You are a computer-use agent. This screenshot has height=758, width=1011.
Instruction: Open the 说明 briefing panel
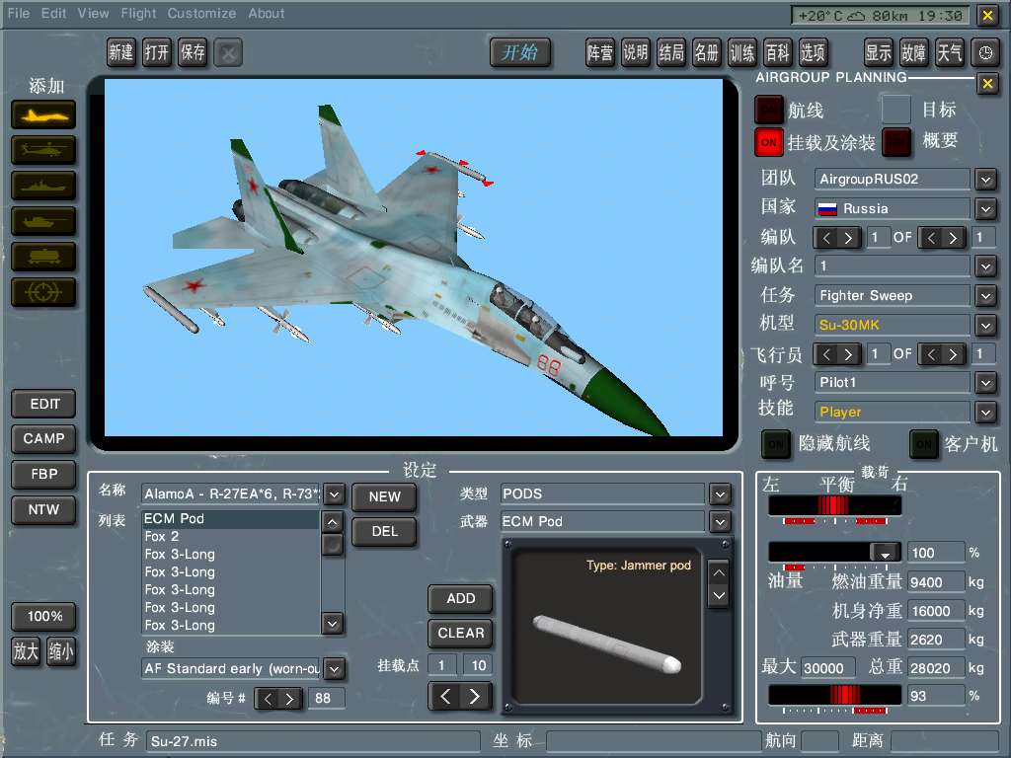pyautogui.click(x=636, y=52)
